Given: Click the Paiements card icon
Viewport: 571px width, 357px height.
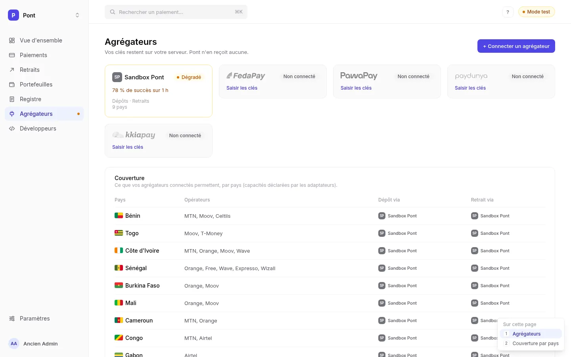Looking at the screenshot, I should (12, 55).
